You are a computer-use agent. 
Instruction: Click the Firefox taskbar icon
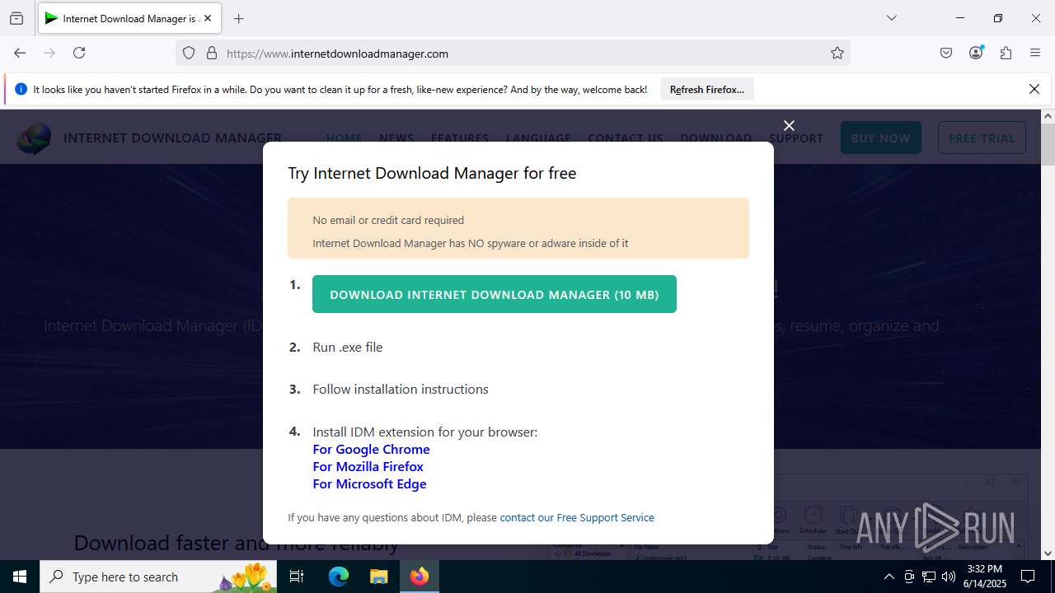[x=420, y=577]
